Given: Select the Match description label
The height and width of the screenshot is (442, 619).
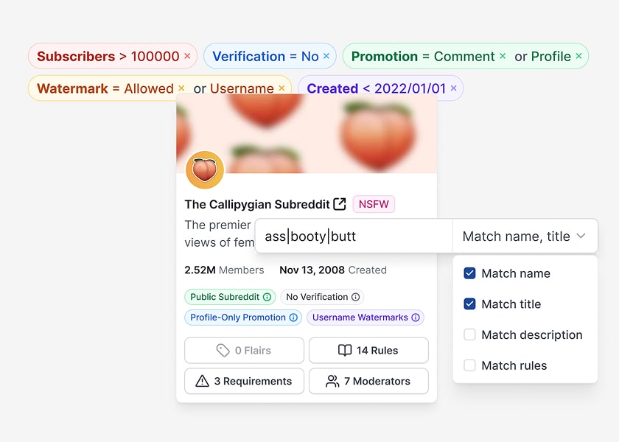Looking at the screenshot, I should pos(532,334).
